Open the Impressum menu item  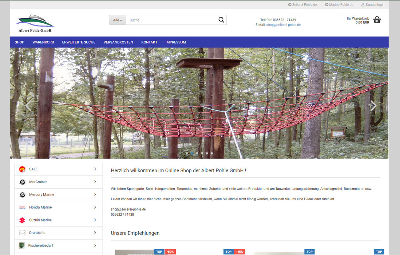click(x=175, y=42)
